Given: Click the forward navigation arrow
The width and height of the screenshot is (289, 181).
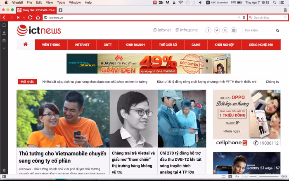Looking at the screenshot, I should click(x=12, y=17).
